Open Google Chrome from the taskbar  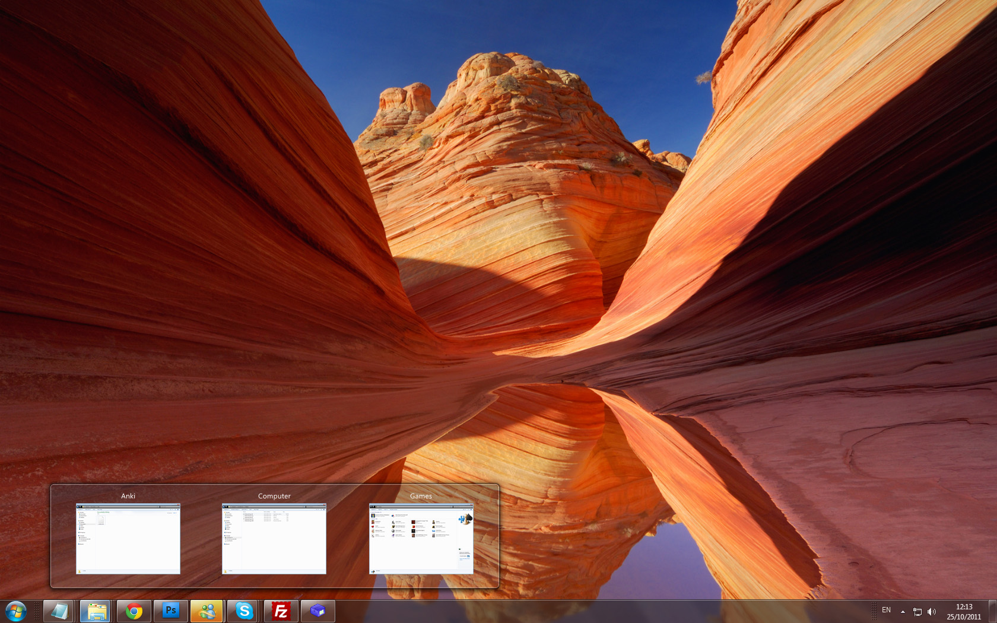[x=134, y=610]
